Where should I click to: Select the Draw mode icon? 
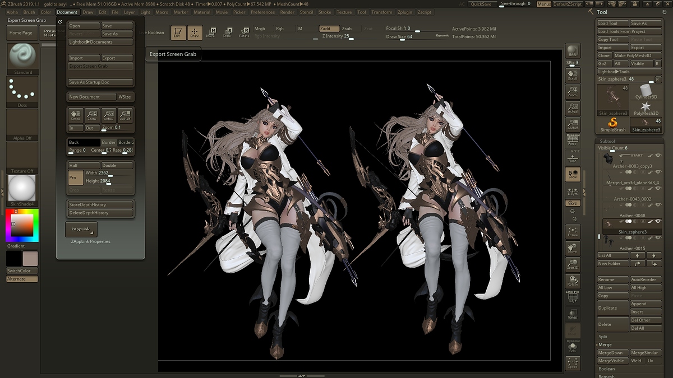coord(195,33)
